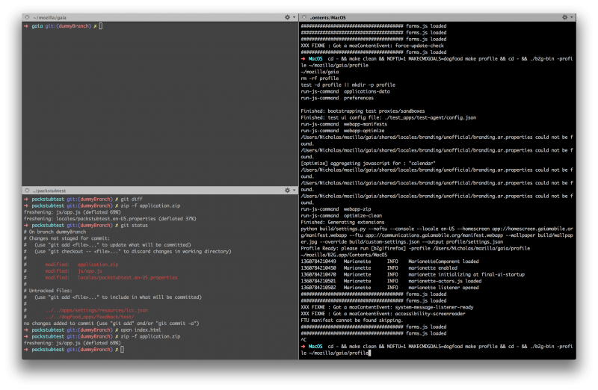Click 'marionette-actors.js loaded' log line
Image resolution: width=598 pixels, height=390 pixels.
[391, 281]
